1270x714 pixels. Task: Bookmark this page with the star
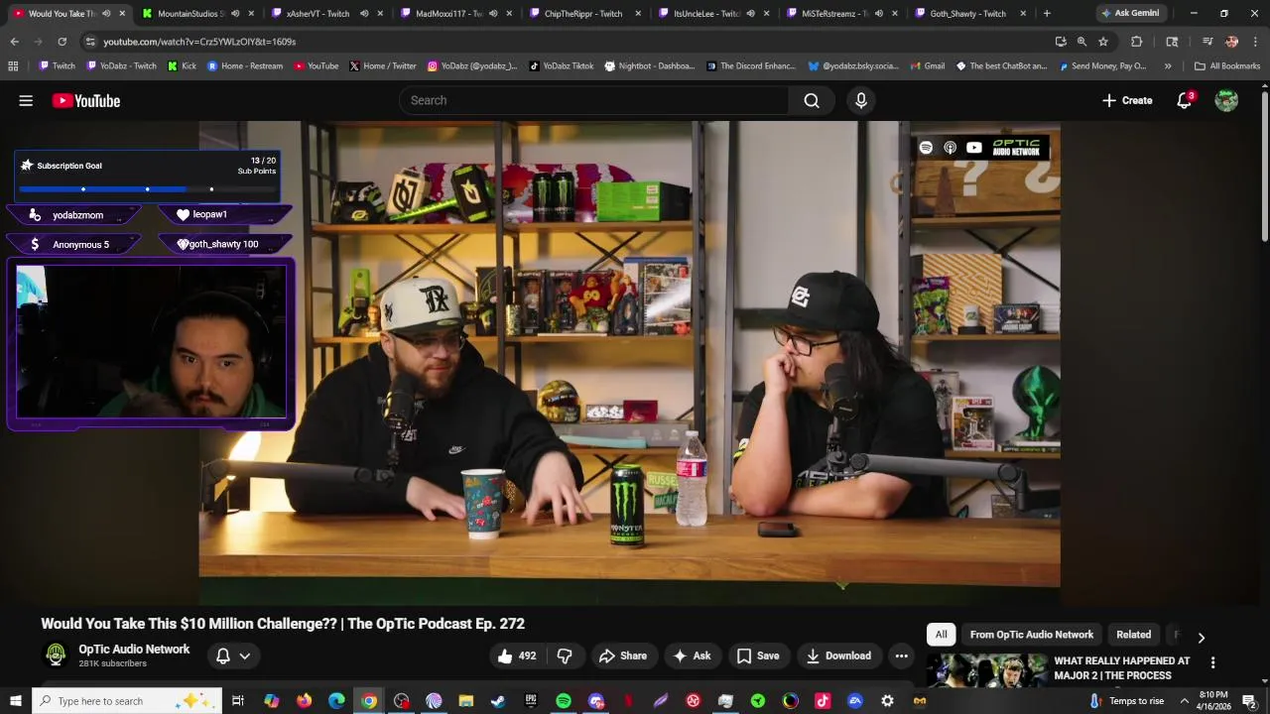(x=1102, y=42)
